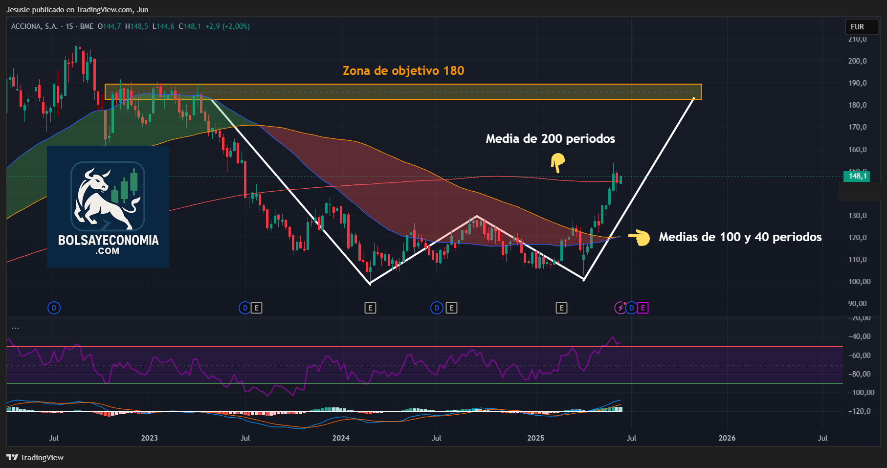Click the 1S interval label in the legend
This screenshot has height=468, width=887.
(x=69, y=26)
